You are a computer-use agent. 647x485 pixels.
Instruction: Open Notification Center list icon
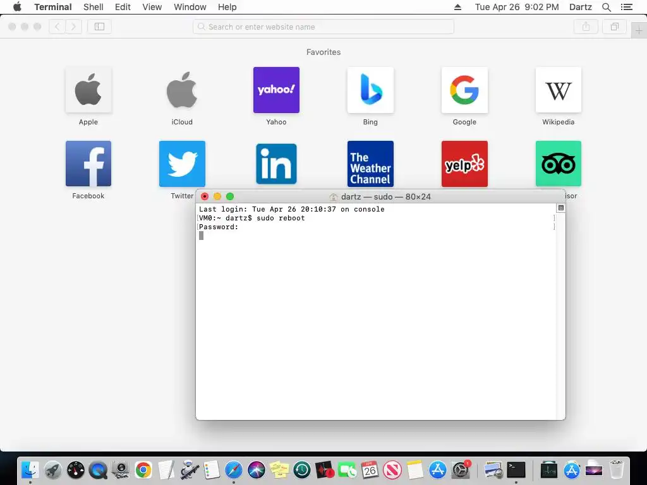[626, 7]
